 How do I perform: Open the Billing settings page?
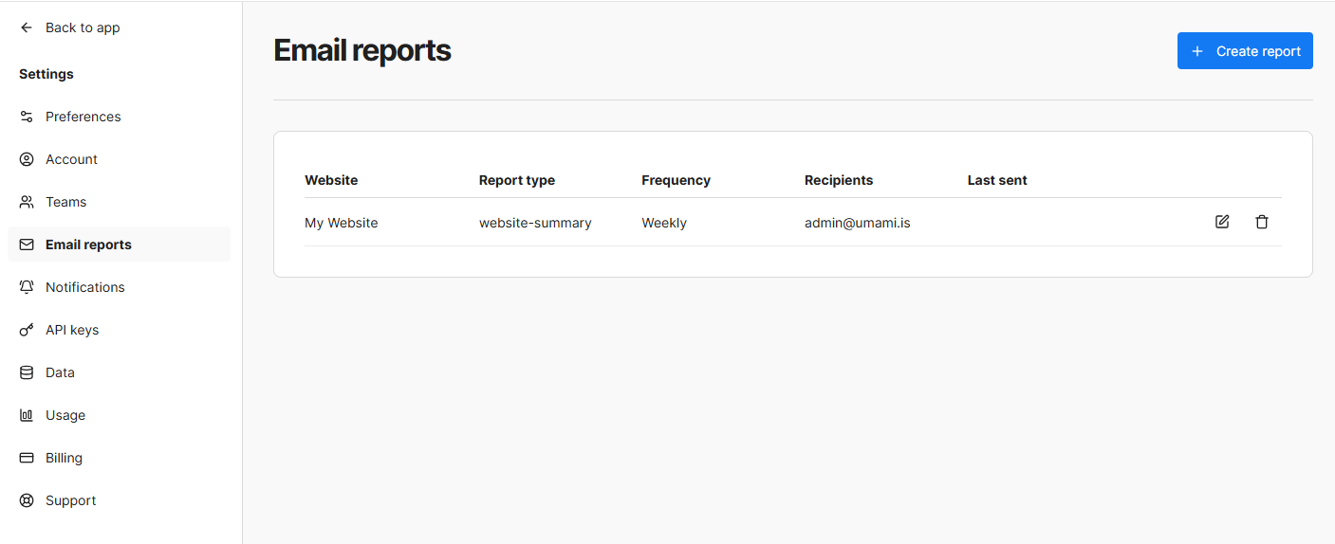tap(64, 458)
